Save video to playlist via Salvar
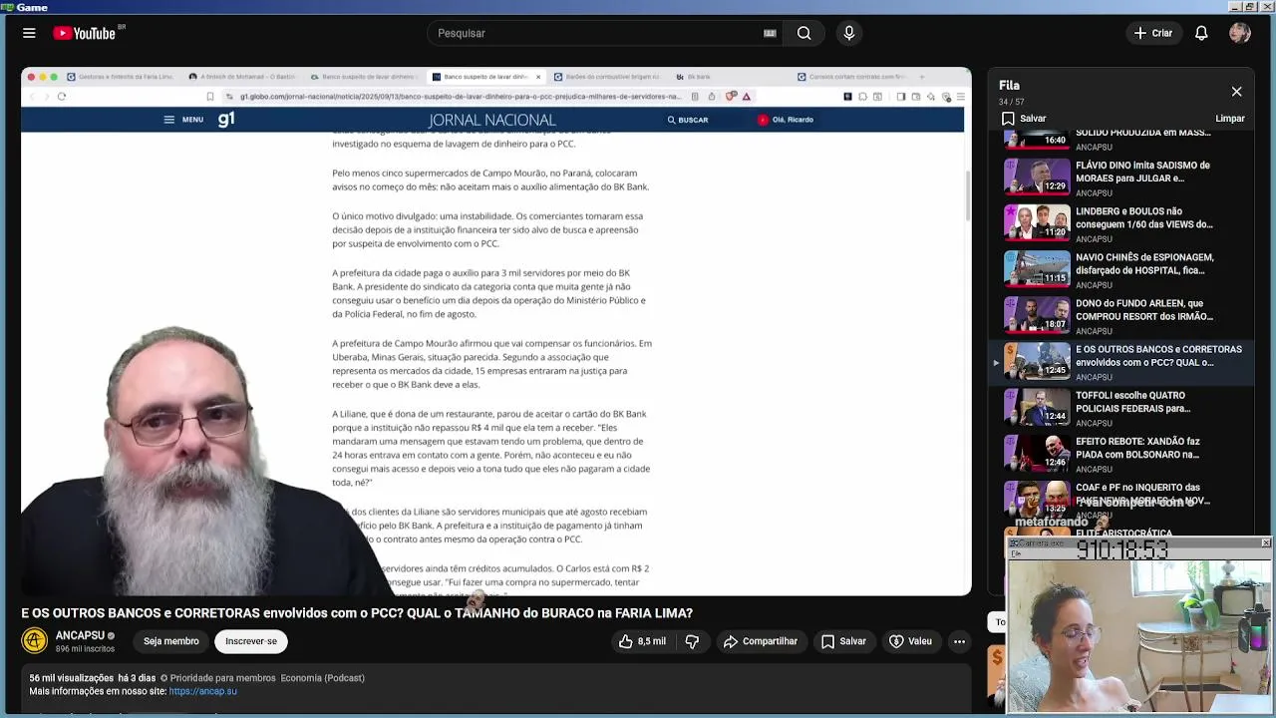The image size is (1276, 718). tap(843, 641)
